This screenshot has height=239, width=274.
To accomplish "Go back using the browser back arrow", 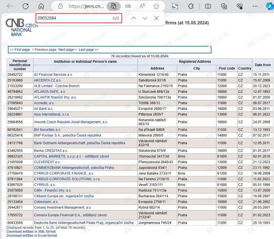I will point(10,6).
